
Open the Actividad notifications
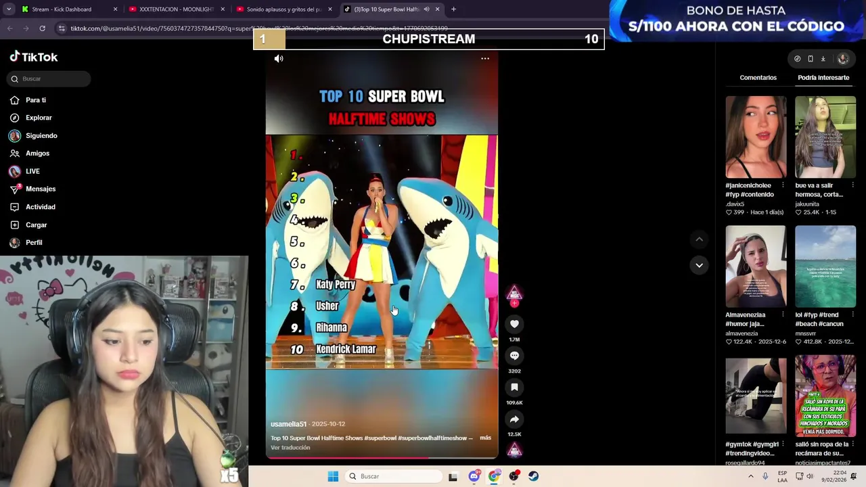[x=32, y=207]
